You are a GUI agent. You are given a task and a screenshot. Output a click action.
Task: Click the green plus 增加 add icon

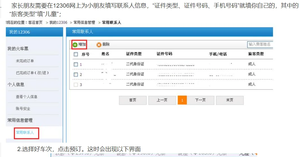tap(75, 45)
